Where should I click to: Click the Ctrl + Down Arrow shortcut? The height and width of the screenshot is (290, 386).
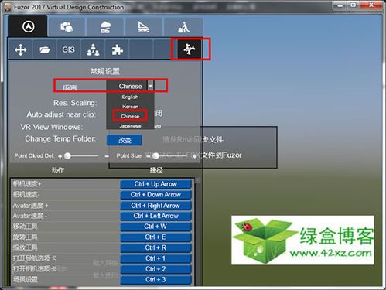[x=155, y=195]
